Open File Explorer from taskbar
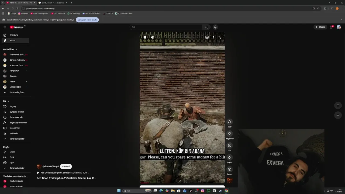The width and height of the screenshot is (345, 194). [x=173, y=191]
